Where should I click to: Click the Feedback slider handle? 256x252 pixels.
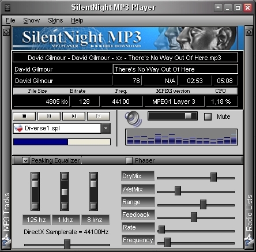tap(194, 217)
